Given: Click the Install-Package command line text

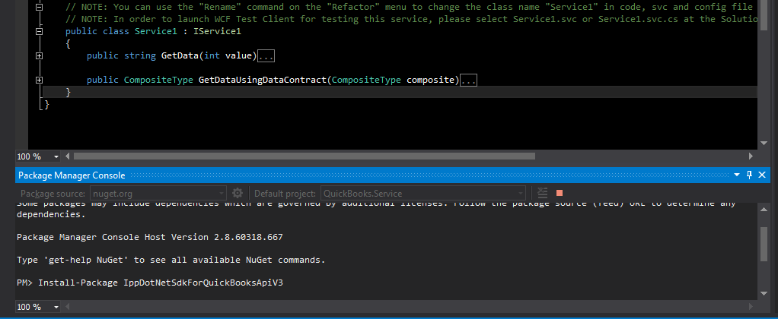Looking at the screenshot, I should [x=161, y=283].
